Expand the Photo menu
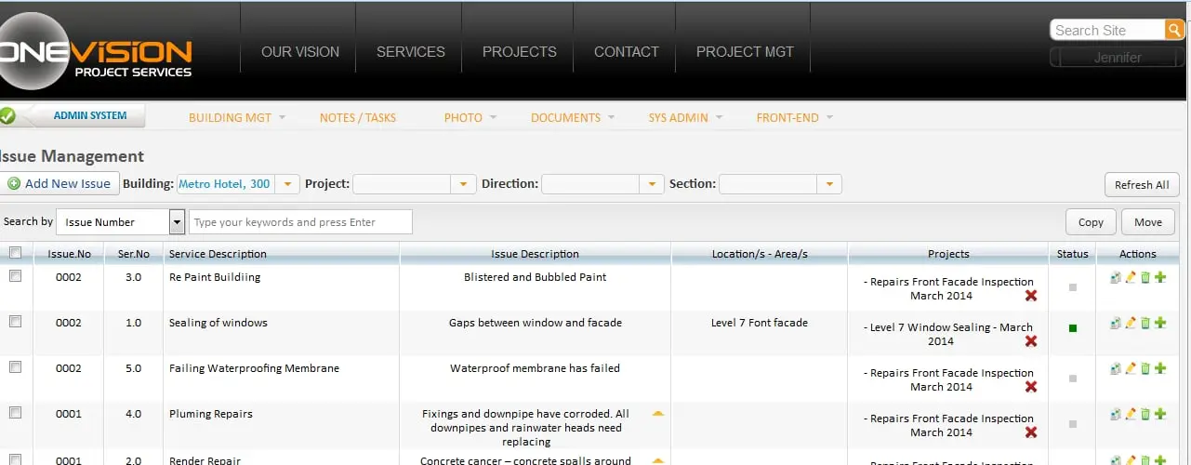Screen dimensions: 1191x465 point(470,117)
